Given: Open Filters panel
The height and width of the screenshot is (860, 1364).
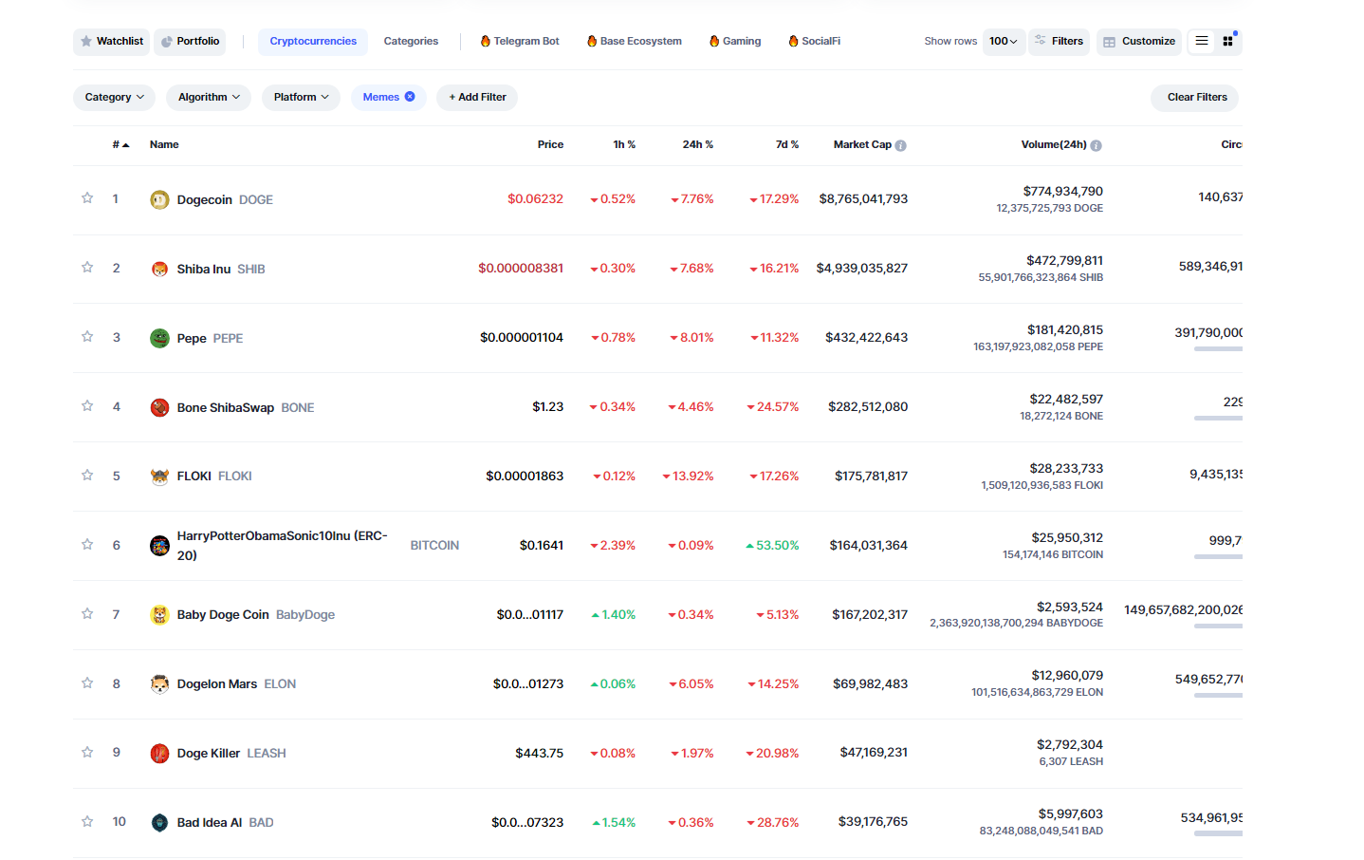Looking at the screenshot, I should pos(1060,42).
